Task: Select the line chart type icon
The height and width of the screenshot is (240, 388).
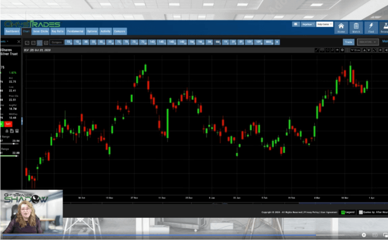Action: click(26, 43)
